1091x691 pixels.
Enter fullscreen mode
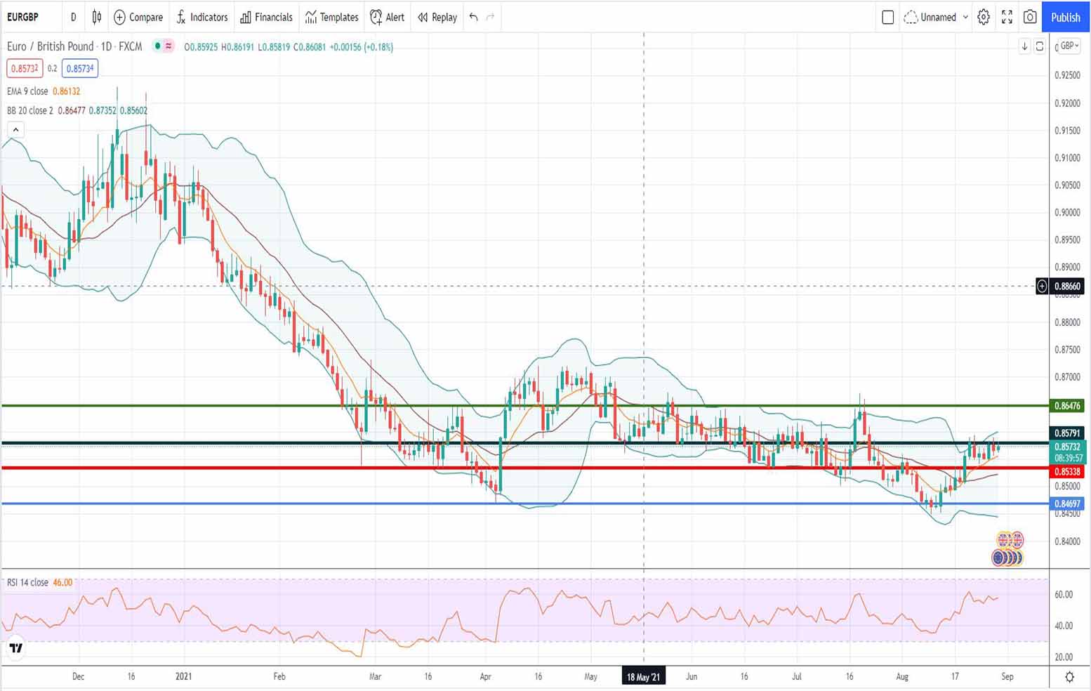[1007, 17]
